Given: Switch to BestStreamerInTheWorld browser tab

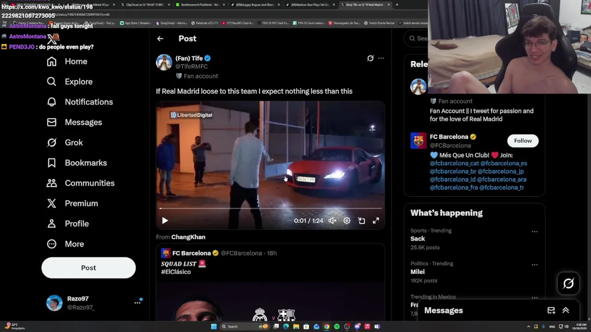Looking at the screenshot, I should pyautogui.click(x=200, y=5).
